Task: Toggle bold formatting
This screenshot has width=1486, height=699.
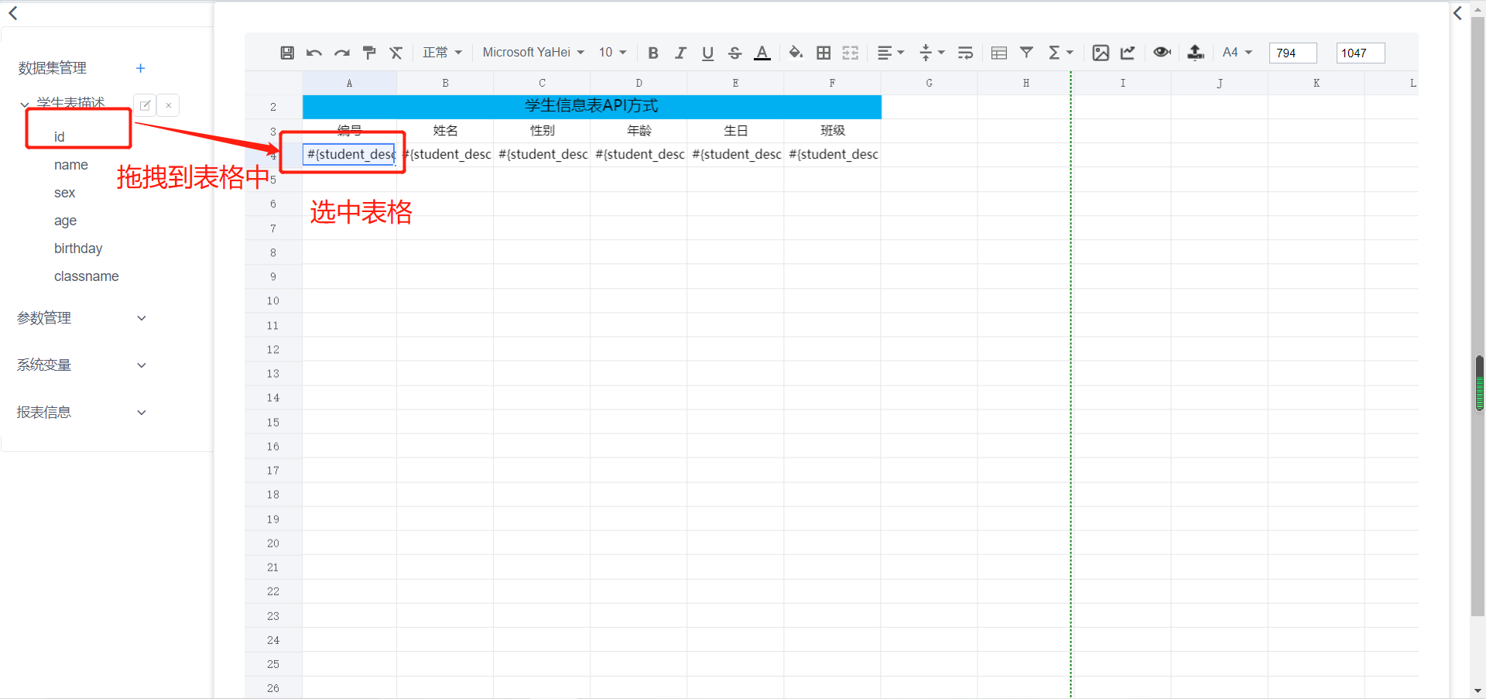Action: coord(653,53)
